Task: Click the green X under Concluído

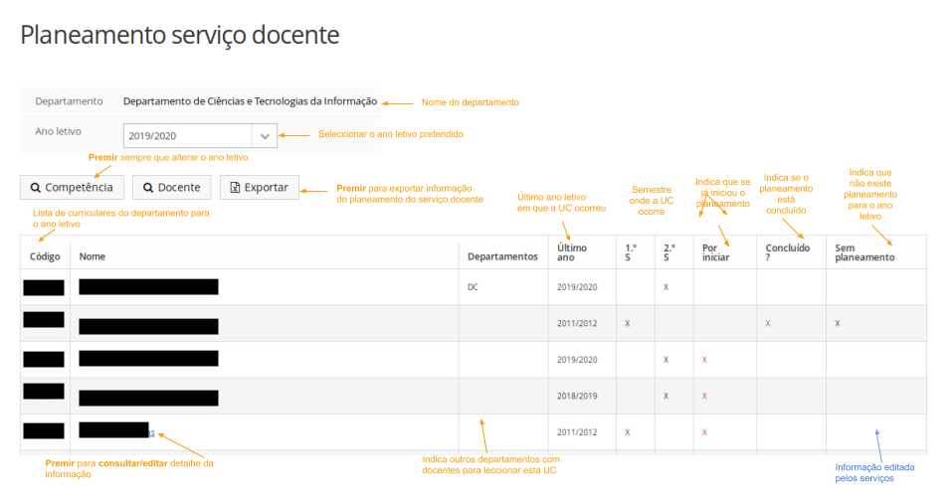Action: pos(768,323)
